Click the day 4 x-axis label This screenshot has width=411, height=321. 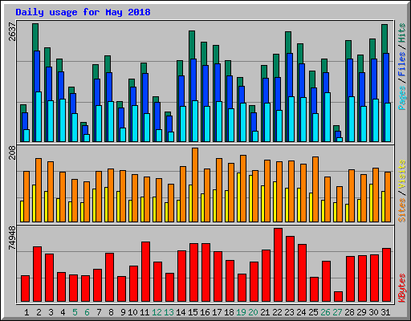pyautogui.click(x=63, y=312)
